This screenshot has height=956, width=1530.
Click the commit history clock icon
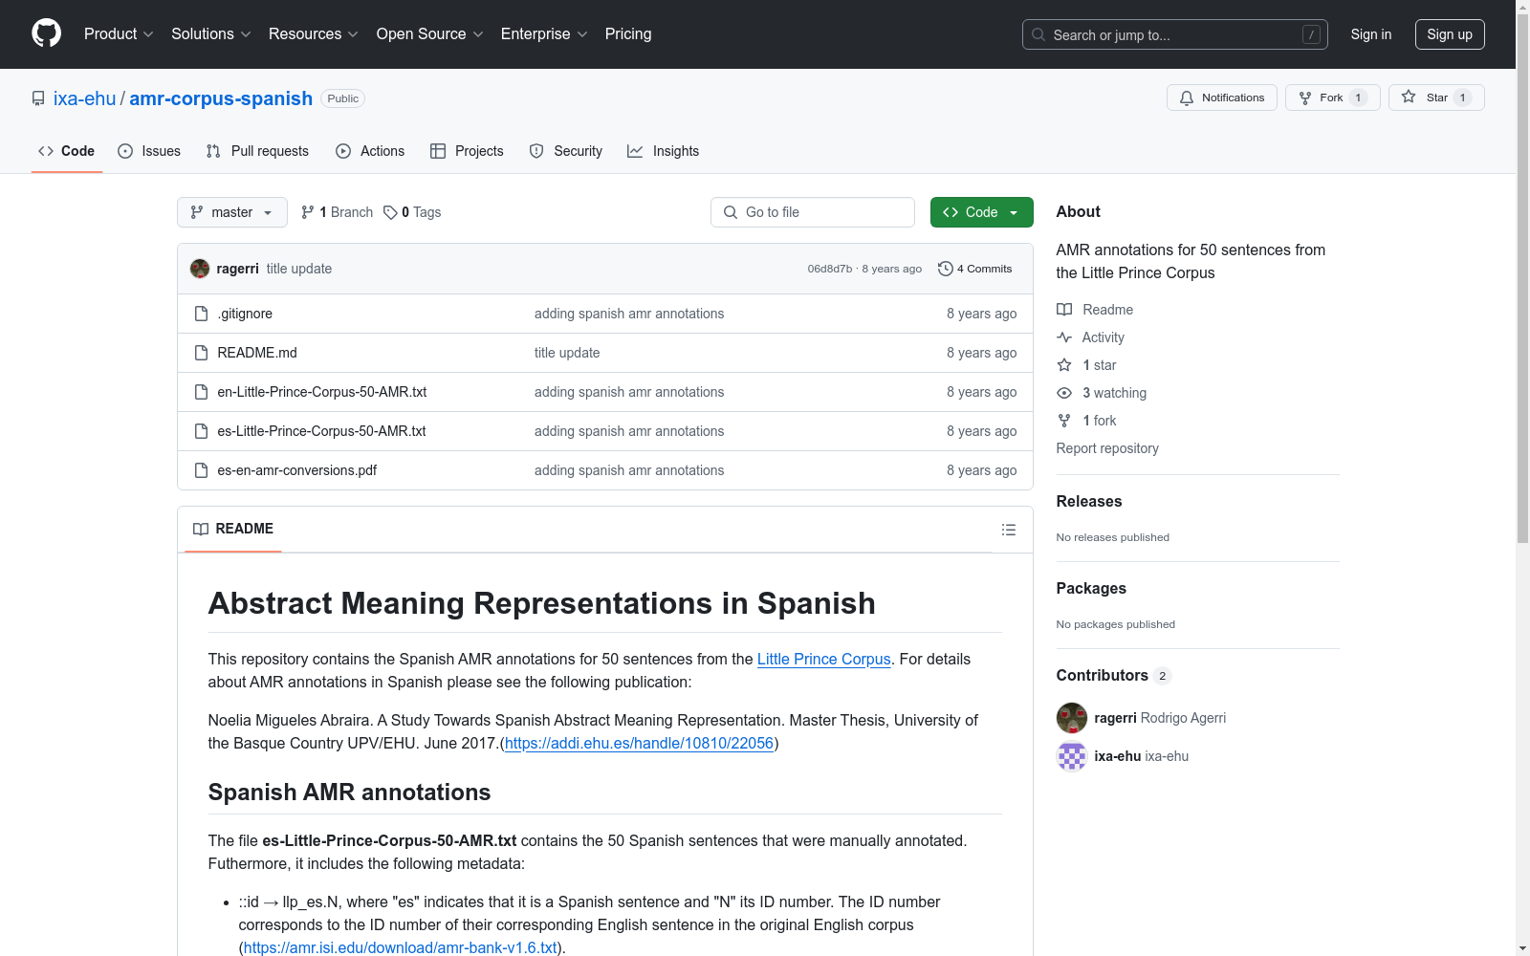coord(945,269)
